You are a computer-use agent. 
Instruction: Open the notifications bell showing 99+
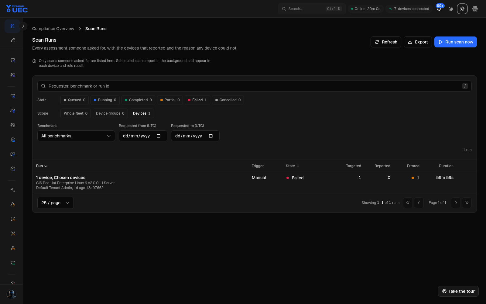pos(439,9)
